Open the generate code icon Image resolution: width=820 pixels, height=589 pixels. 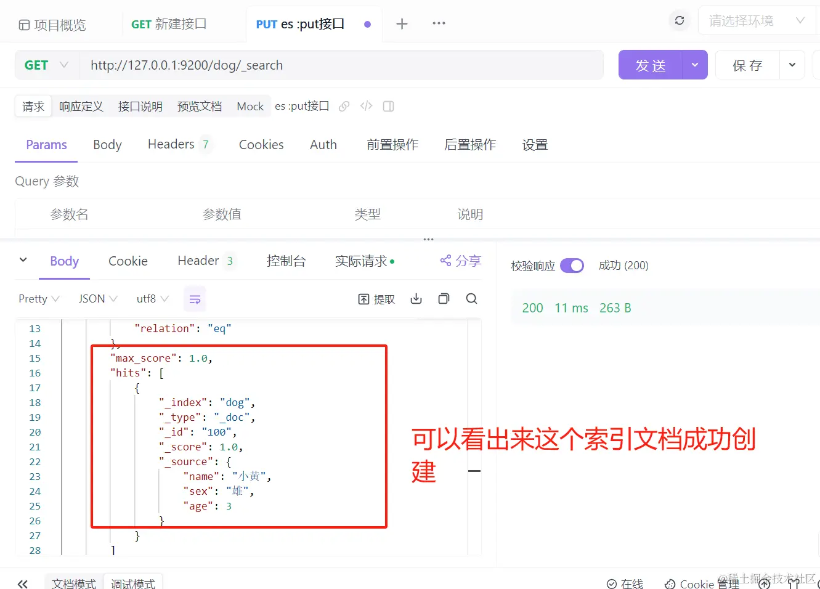coord(367,106)
